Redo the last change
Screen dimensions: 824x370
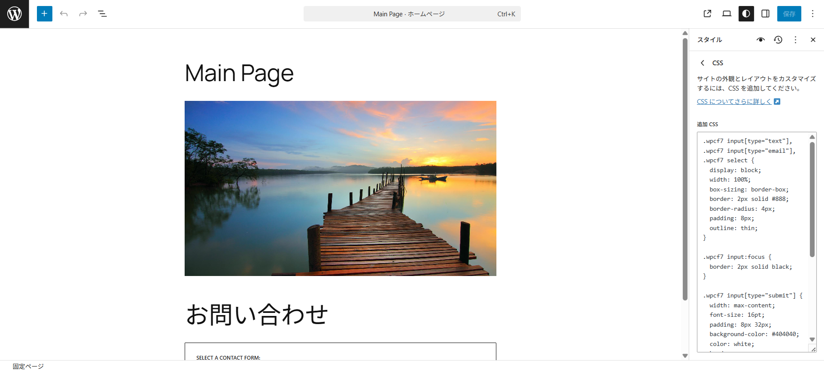click(x=83, y=14)
